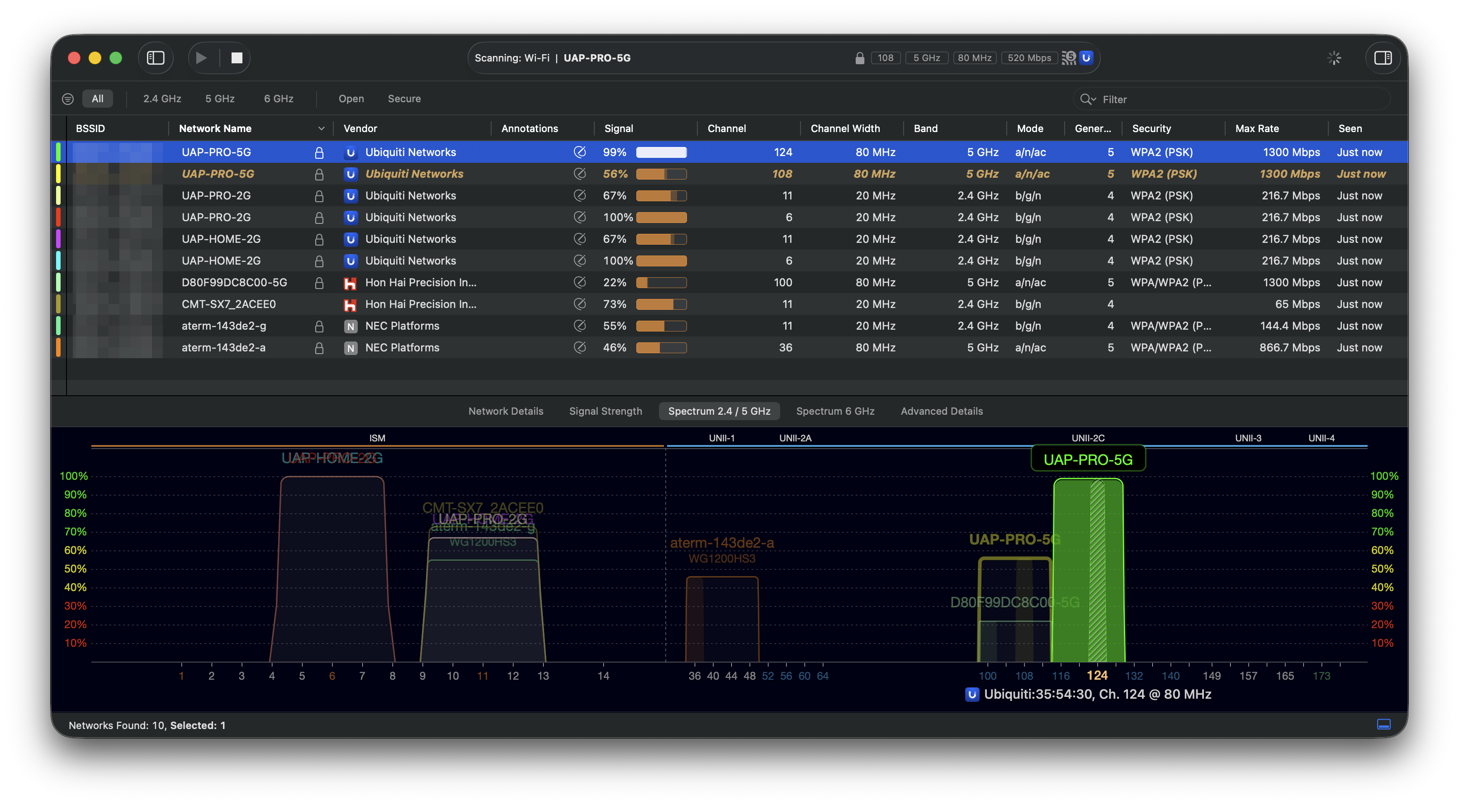Screen dimensions: 1459x805
Task: Open the Network Name column sort chevron
Action: coord(321,128)
